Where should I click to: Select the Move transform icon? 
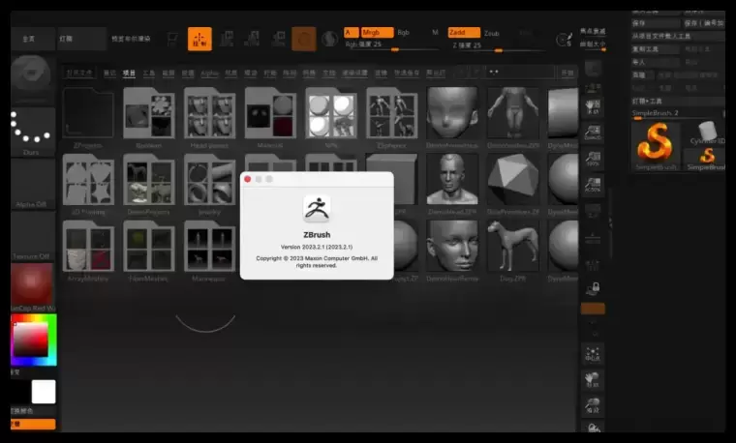pyautogui.click(x=227, y=39)
